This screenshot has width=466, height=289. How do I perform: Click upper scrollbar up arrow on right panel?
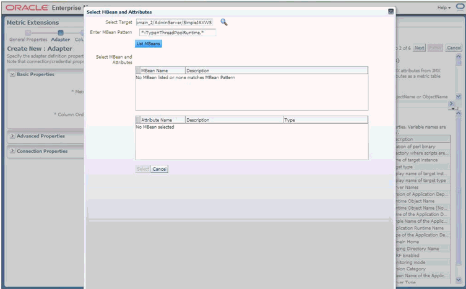tap(459, 56)
